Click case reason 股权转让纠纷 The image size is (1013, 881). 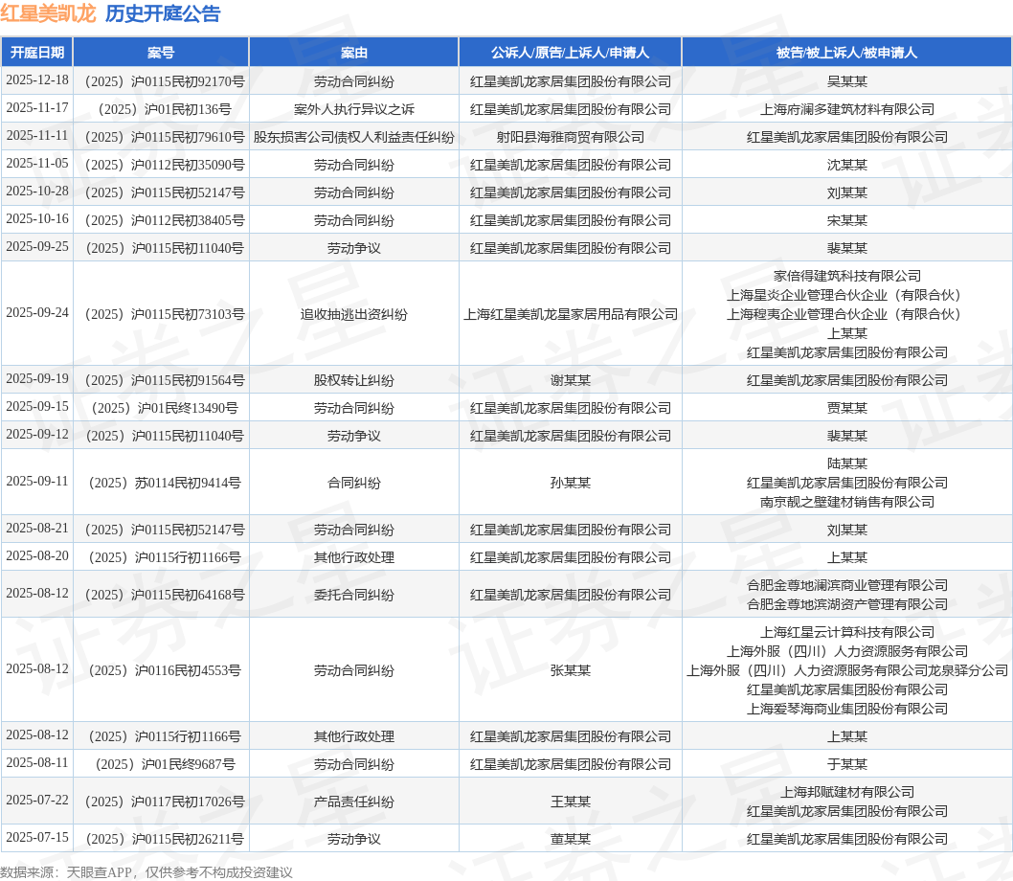point(354,380)
